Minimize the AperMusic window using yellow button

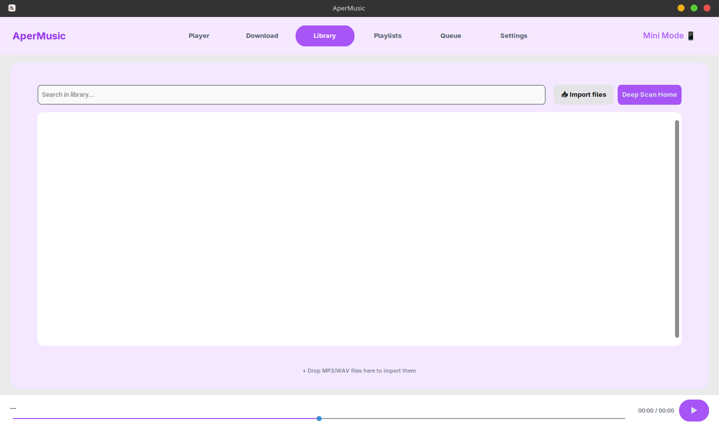click(681, 8)
